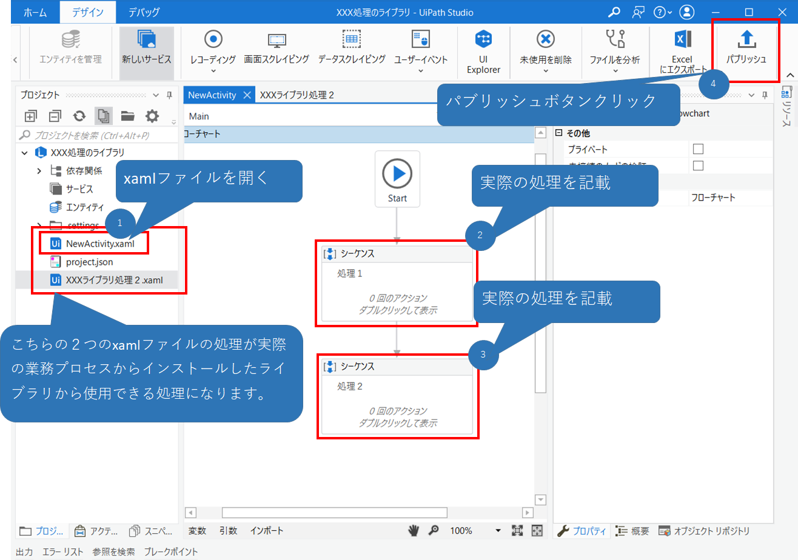The height and width of the screenshot is (560, 798).
Task: Toggle show all files in project panel
Action: 103,115
